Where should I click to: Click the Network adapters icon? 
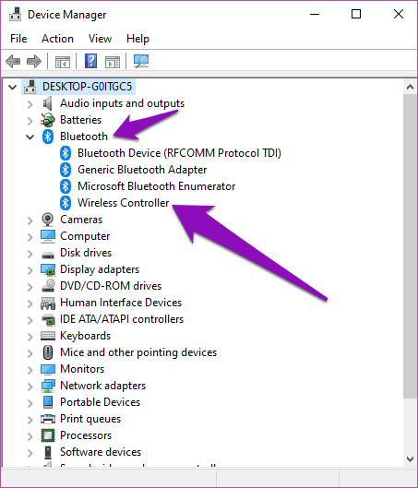coord(48,386)
